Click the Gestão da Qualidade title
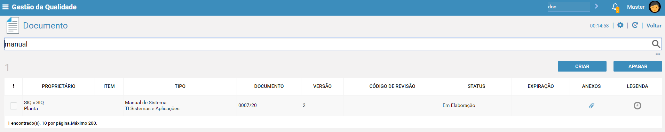 44,7
